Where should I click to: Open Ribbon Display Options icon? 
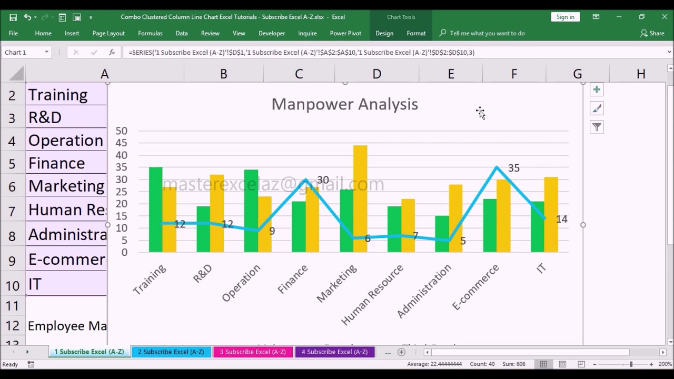pyautogui.click(x=596, y=17)
